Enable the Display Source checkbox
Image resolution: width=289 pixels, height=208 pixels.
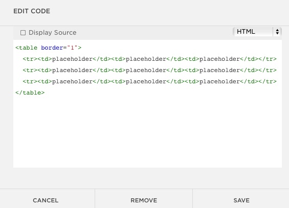click(x=23, y=33)
